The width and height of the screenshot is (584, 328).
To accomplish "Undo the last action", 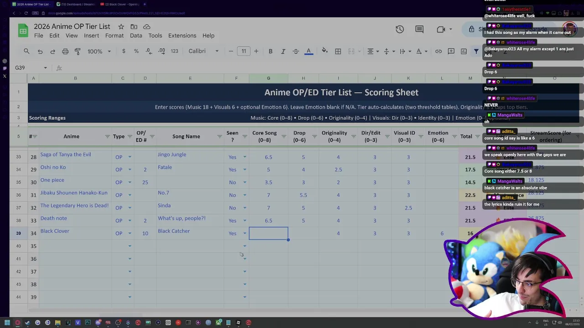I will (40, 51).
